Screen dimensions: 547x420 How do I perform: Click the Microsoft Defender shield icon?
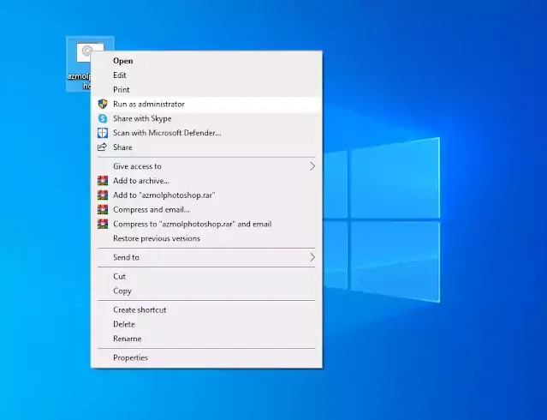103,133
